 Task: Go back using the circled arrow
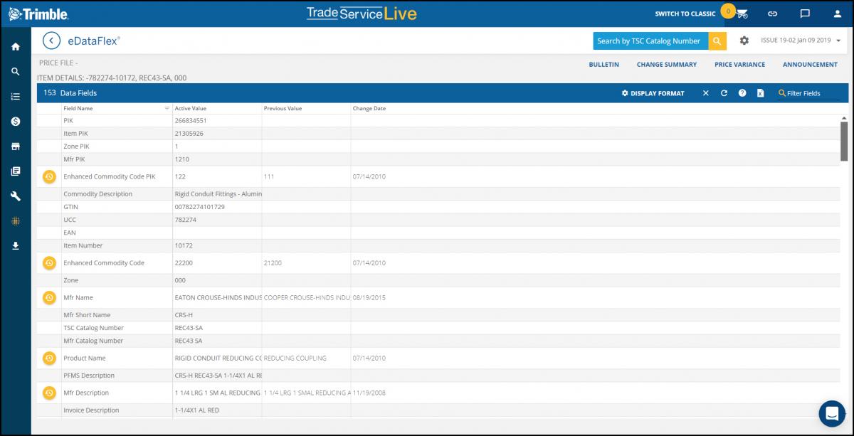pyautogui.click(x=51, y=41)
